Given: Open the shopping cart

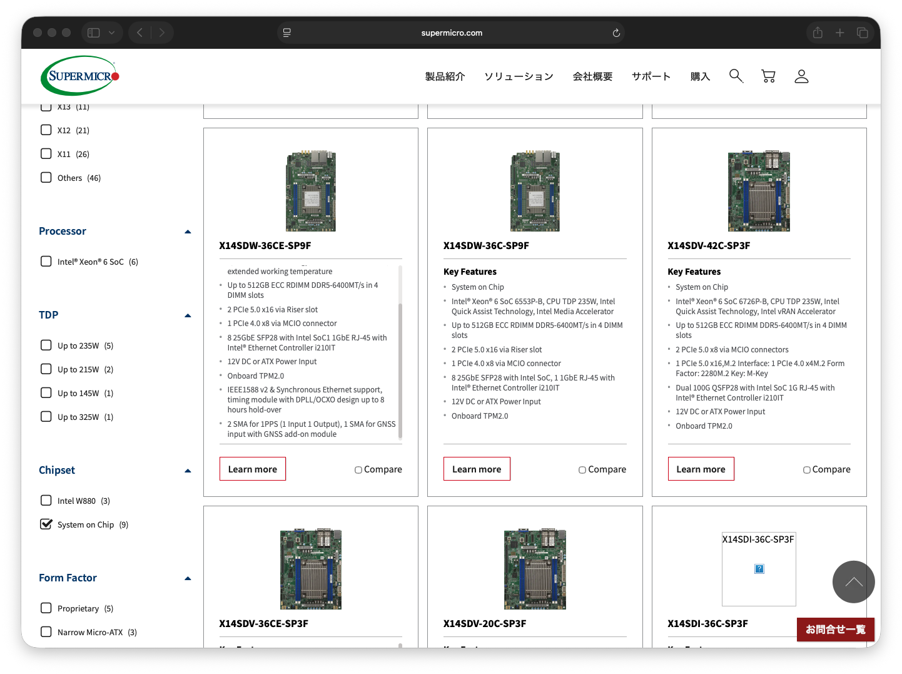Looking at the screenshot, I should 768,76.
